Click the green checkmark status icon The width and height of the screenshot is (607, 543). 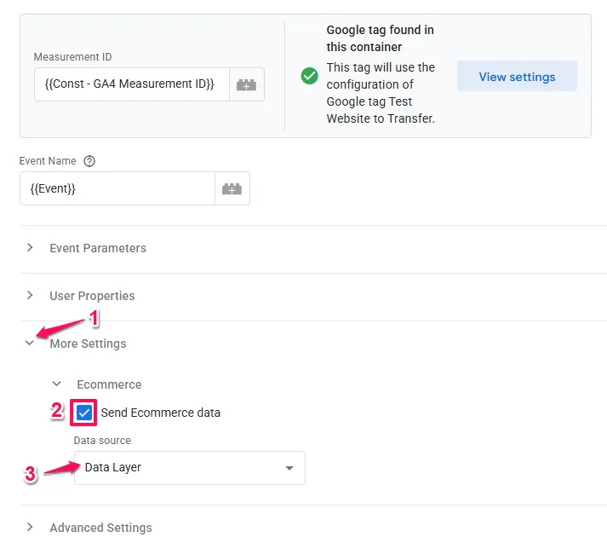(x=310, y=77)
